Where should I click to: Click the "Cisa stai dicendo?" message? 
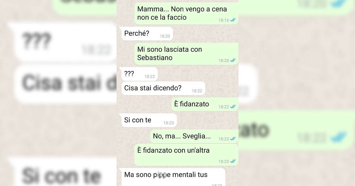coord(163,88)
